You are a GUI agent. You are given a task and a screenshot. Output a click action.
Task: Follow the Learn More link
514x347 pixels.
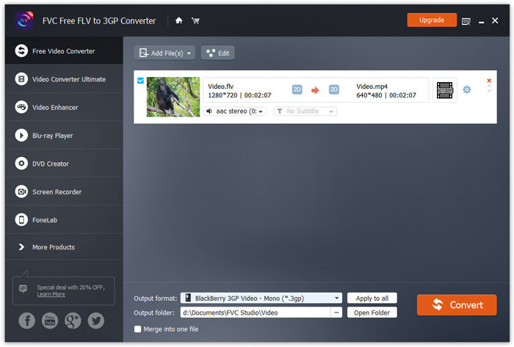[x=51, y=294]
